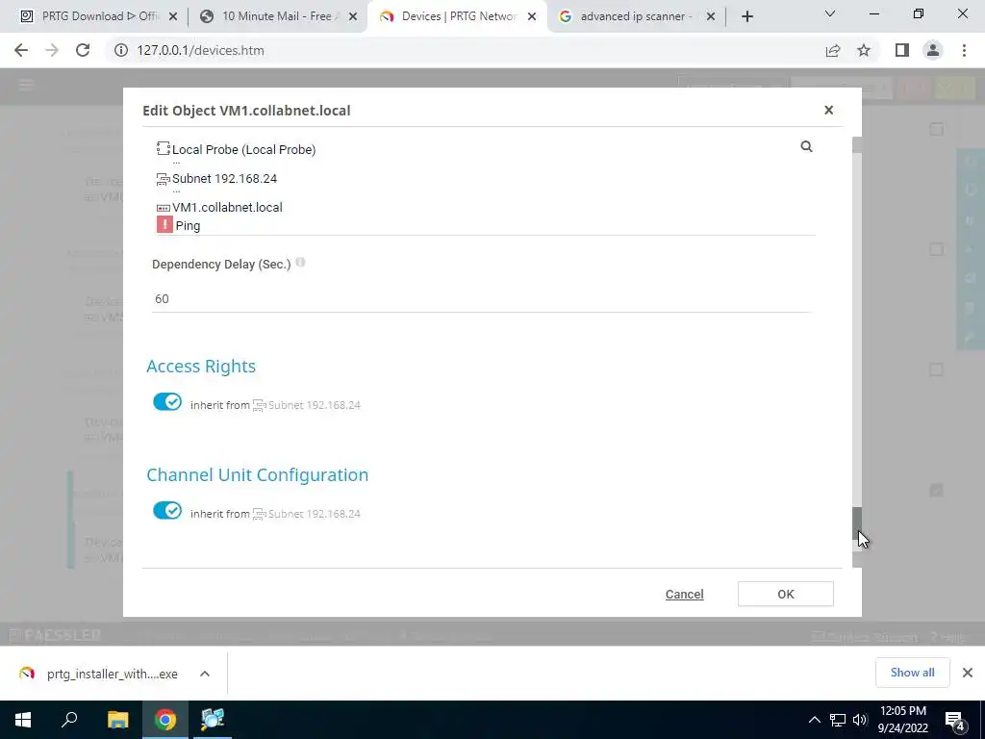
Task: Switch to 10 Minute Mail browser tab
Action: [276, 16]
